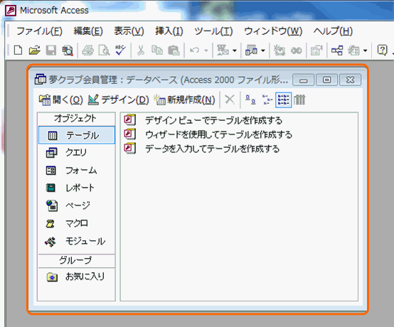Select デザイン ビューでテーブルを作成する

click(203, 120)
